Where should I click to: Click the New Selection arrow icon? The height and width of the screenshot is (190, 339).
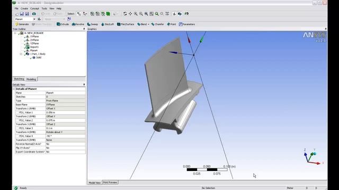coord(79,14)
